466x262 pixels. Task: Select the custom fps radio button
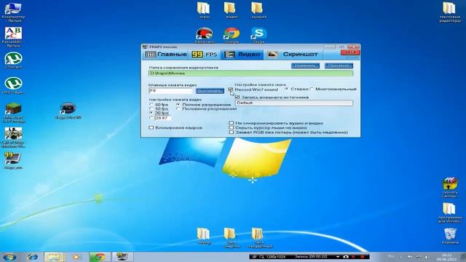151,118
